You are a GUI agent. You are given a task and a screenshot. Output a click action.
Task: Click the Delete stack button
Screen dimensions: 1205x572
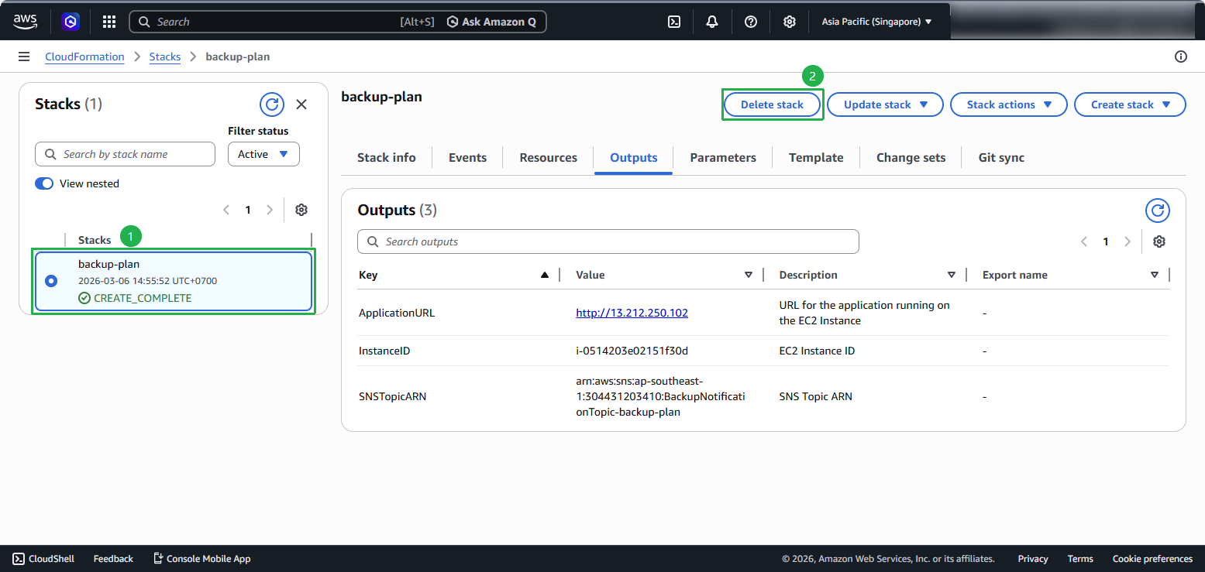click(x=772, y=104)
